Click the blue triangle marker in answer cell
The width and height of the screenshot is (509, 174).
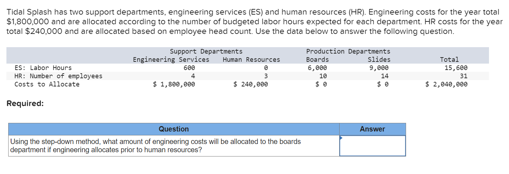pos(341,138)
